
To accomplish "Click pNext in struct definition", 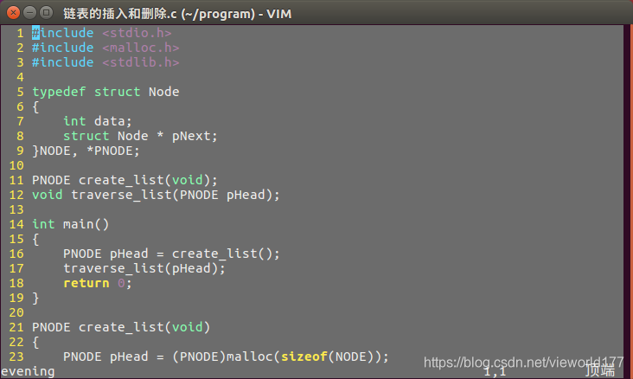I will pos(191,136).
